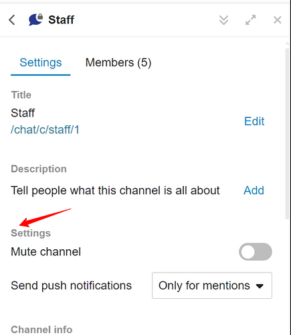This screenshot has width=291, height=335.
Task: Toggle the Mute channel switch
Action: click(256, 252)
